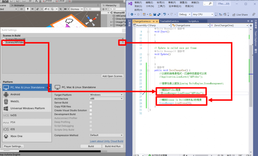Click the Build button
Screen dimensions: 258x156
coord(91,146)
